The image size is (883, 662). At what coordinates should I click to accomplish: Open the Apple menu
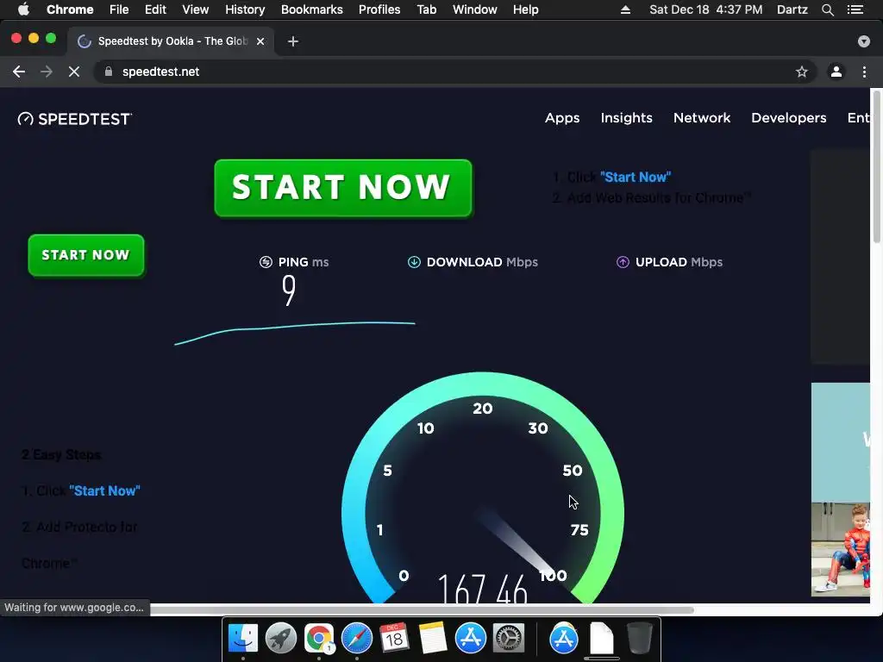pos(23,9)
